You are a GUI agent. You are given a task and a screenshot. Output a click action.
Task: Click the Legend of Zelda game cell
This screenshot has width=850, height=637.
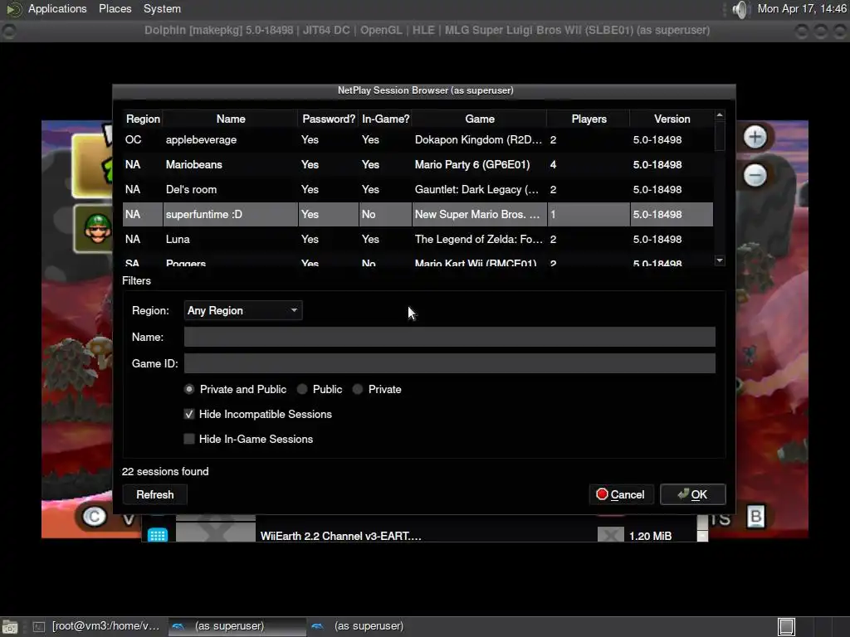pyautogui.click(x=479, y=240)
